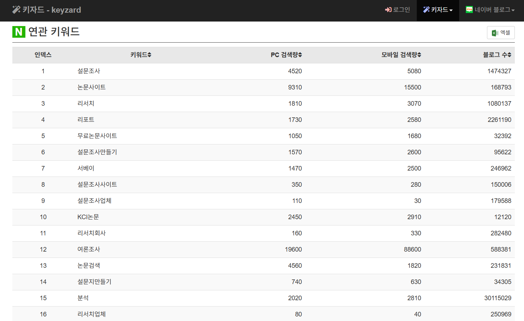This screenshot has width=524, height=321.
Task: Click the Naver blog icon in navbar
Action: (x=469, y=10)
